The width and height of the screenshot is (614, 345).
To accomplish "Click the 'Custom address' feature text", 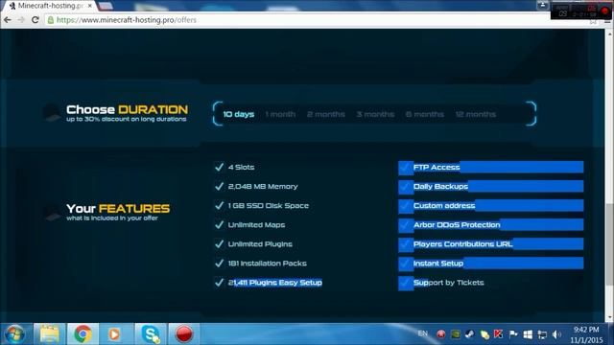I will point(444,205).
